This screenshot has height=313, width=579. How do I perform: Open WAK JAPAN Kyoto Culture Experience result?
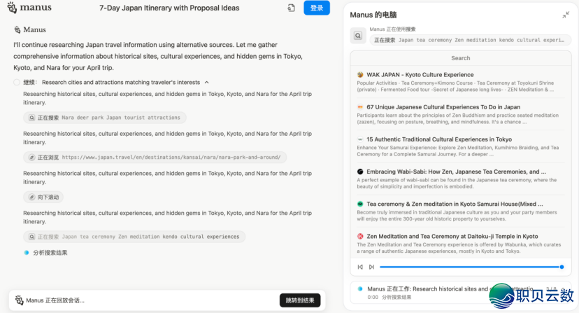(420, 75)
